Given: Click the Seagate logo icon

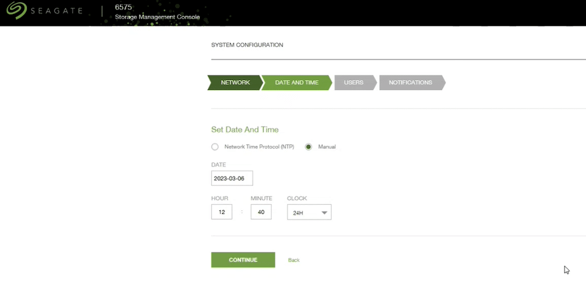Looking at the screenshot, I should pyautogui.click(x=17, y=11).
